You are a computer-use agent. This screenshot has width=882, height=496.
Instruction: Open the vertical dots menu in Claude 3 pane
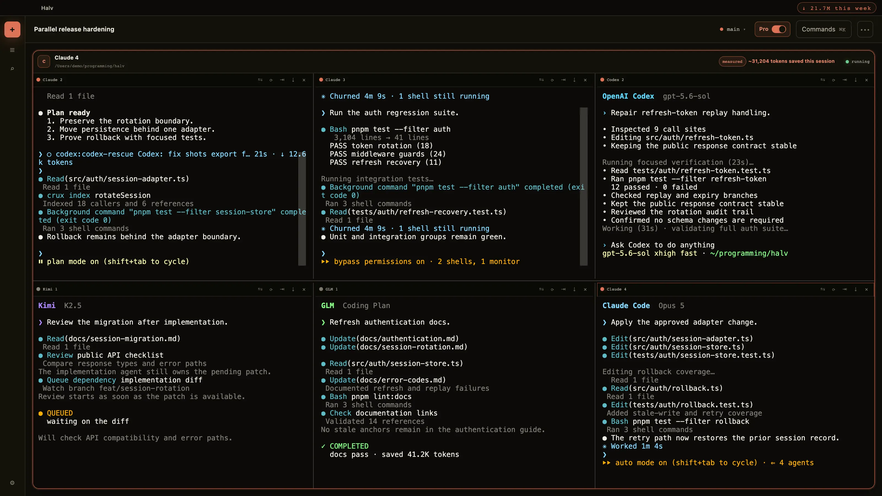(574, 80)
